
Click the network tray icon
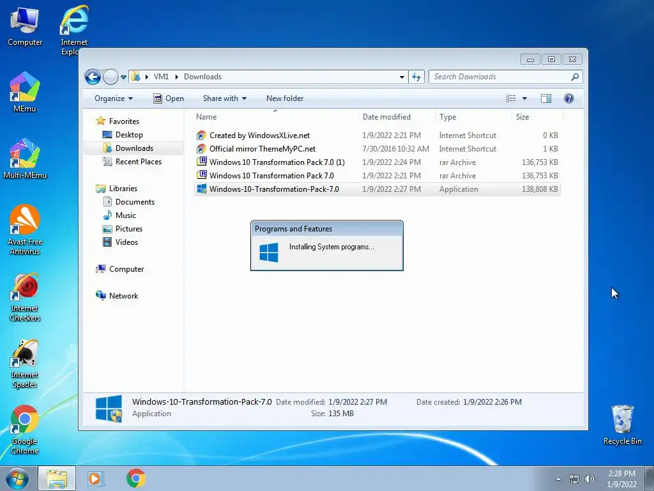pyautogui.click(x=574, y=479)
